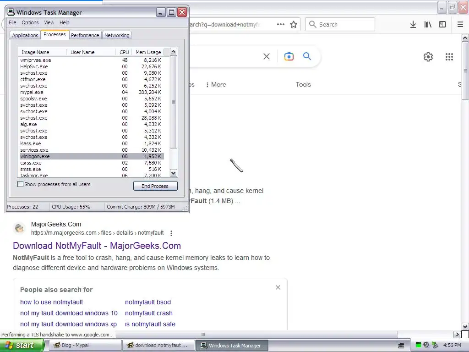Open page actions three-dot icon
The height and width of the screenshot is (352, 469).
[281, 25]
